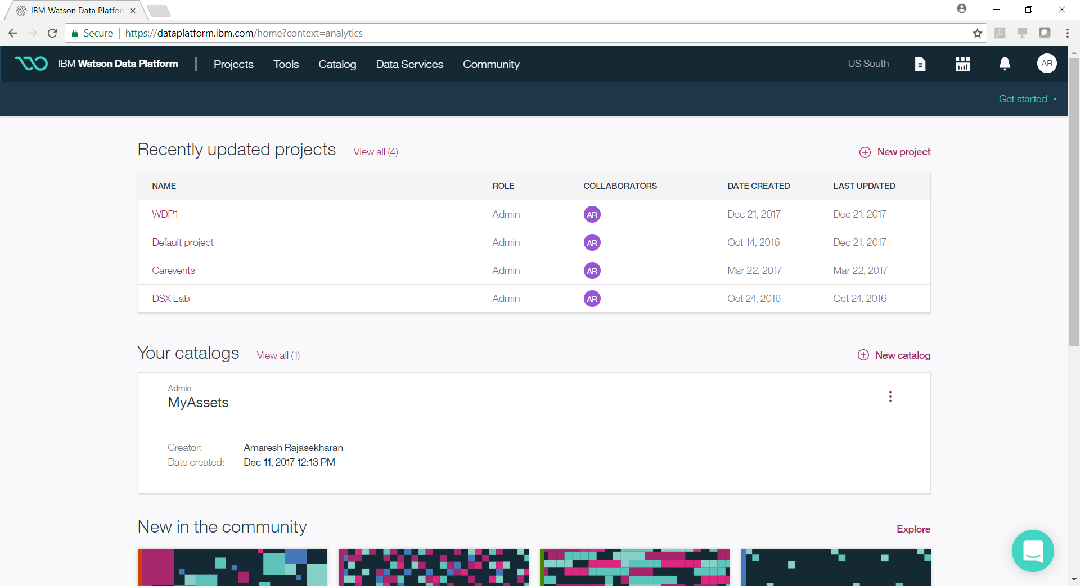Click the New catalog link
Viewport: 1080px width, 586px height.
tap(903, 355)
